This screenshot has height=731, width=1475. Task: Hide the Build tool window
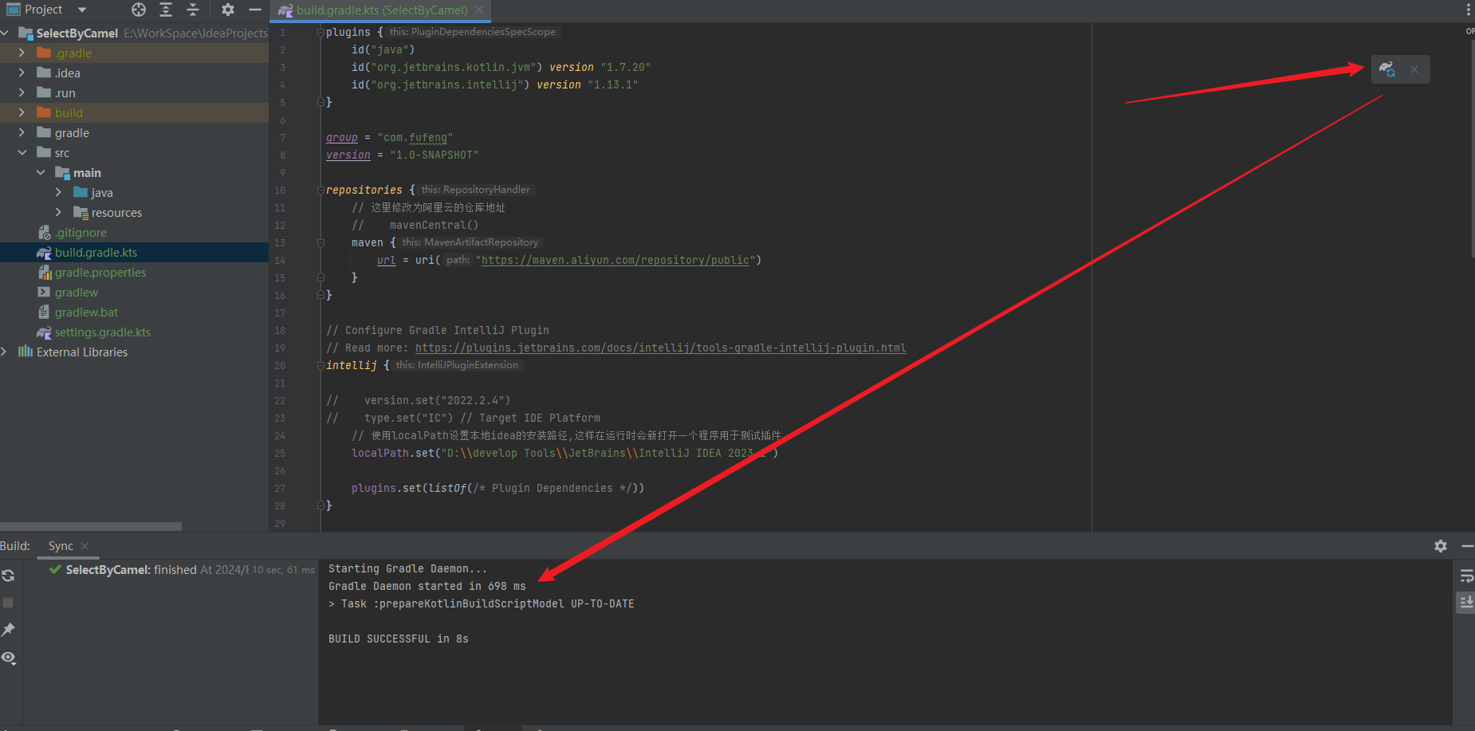(1467, 546)
